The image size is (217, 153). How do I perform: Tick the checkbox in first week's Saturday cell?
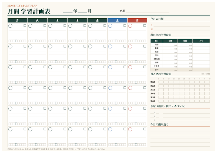click(125, 25)
